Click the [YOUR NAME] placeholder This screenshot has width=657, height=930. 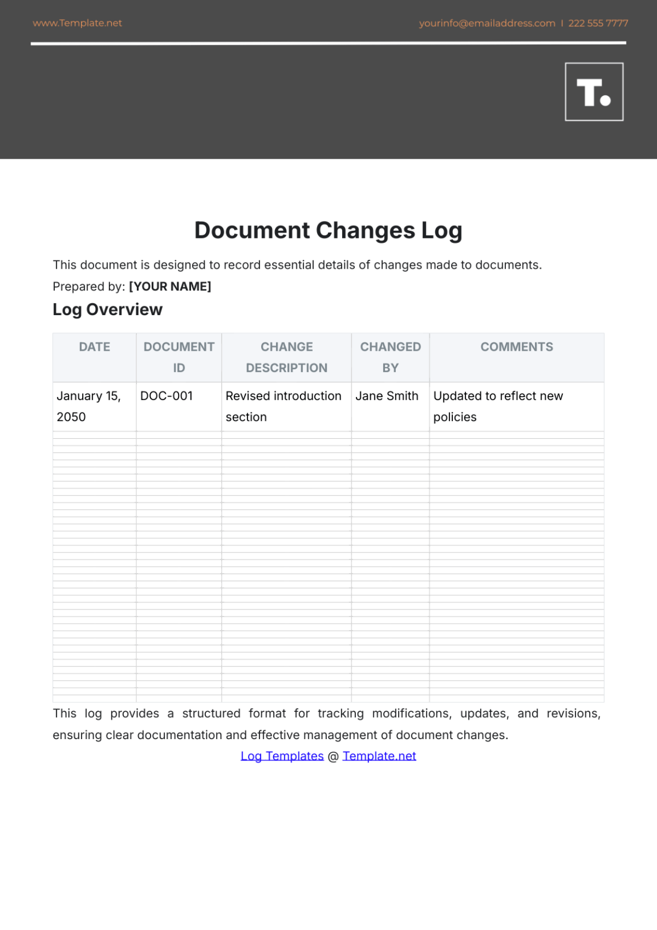click(170, 287)
